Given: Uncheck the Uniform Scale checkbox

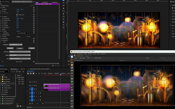Looking at the screenshot, I should [x=17, y=15].
